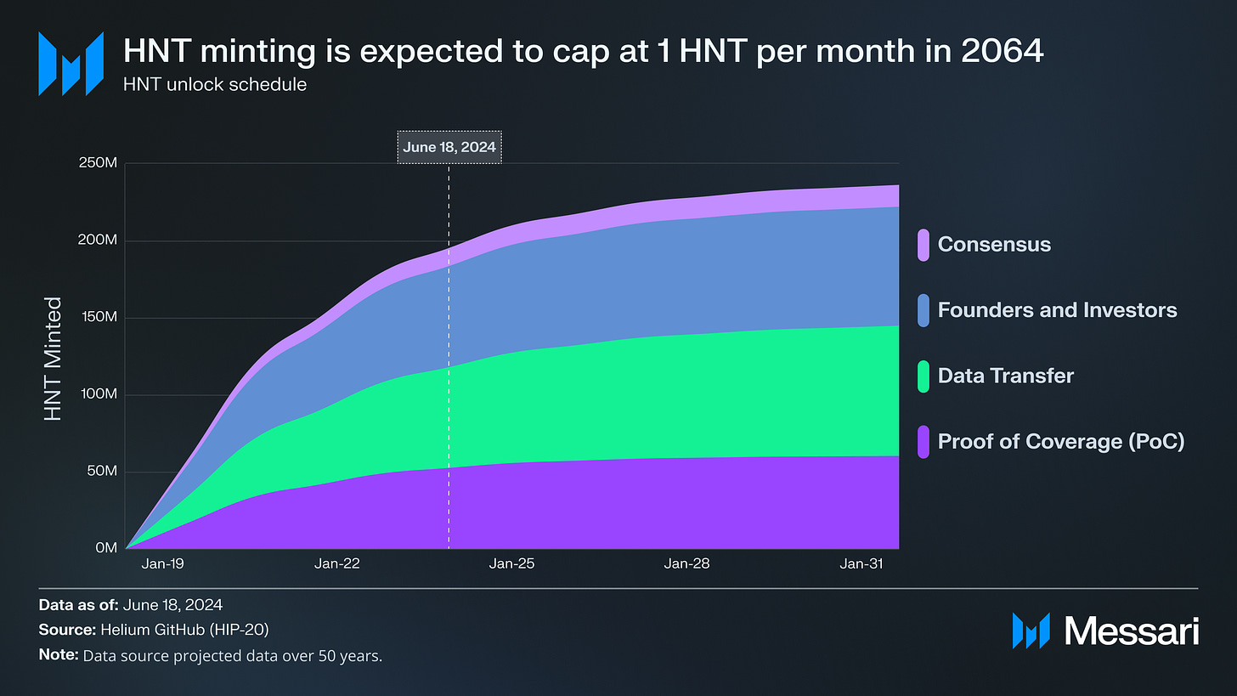Click the 'Proof of Coverage (PoC)' legend label
This screenshot has height=696, width=1237.
coord(1061,441)
